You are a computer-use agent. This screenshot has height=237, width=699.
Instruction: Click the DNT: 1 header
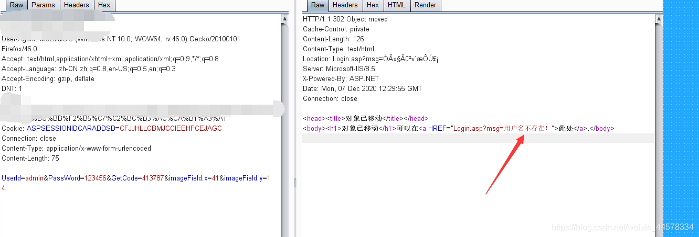tap(12, 89)
